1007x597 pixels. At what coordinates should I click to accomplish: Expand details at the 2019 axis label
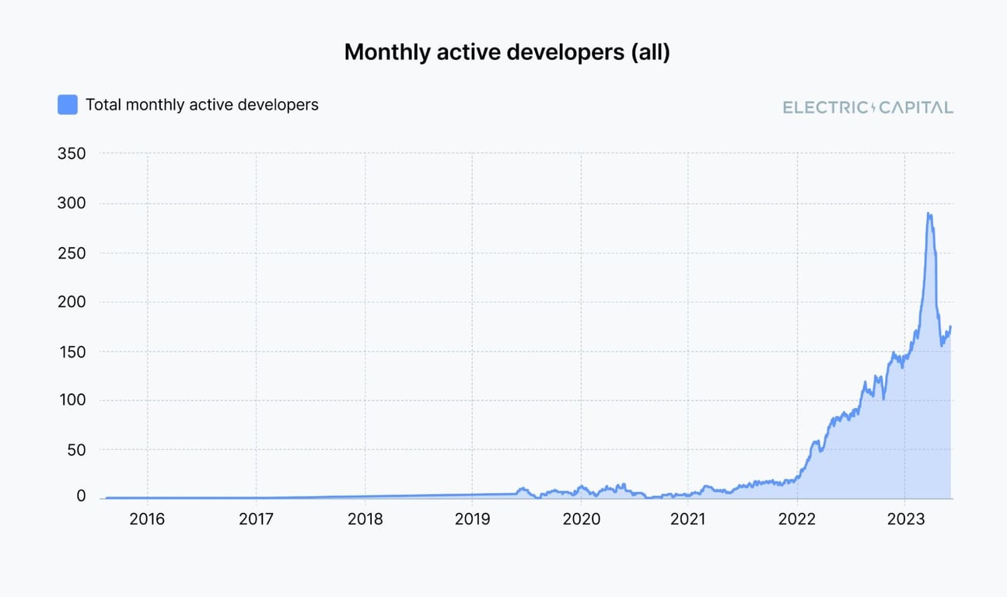[474, 518]
